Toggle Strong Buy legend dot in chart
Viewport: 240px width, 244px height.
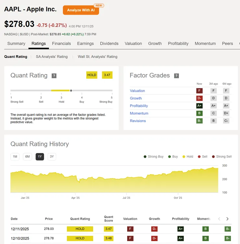(x=145, y=157)
